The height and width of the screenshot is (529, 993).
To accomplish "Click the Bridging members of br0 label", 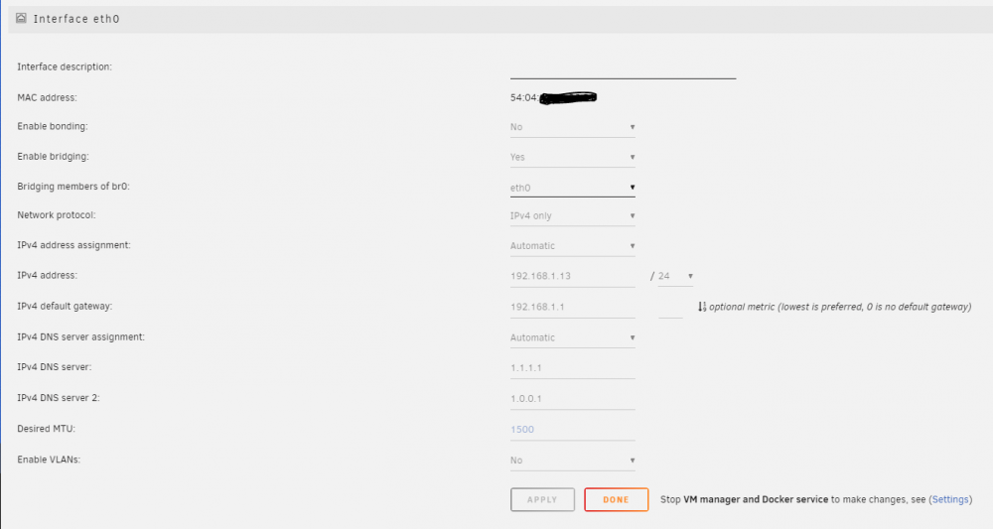I will (73, 187).
